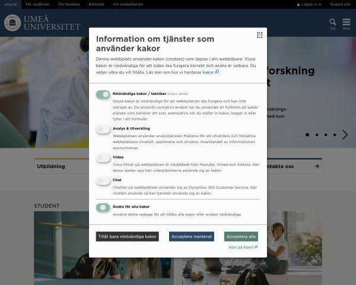The height and width of the screenshot is (285, 356).
Task: Toggle Ändra för alla kakor switch
Action: 103,207
